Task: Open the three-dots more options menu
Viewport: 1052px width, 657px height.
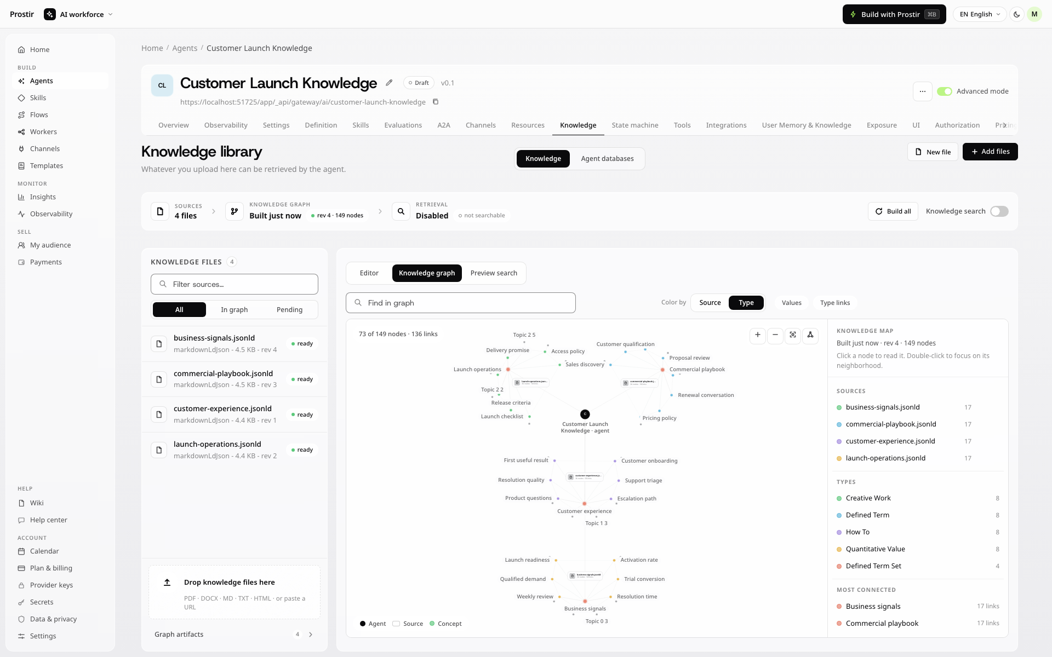Action: (923, 91)
